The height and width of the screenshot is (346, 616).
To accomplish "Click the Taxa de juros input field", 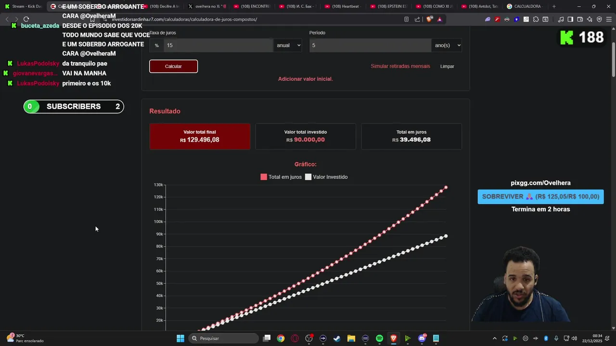I will (218, 45).
